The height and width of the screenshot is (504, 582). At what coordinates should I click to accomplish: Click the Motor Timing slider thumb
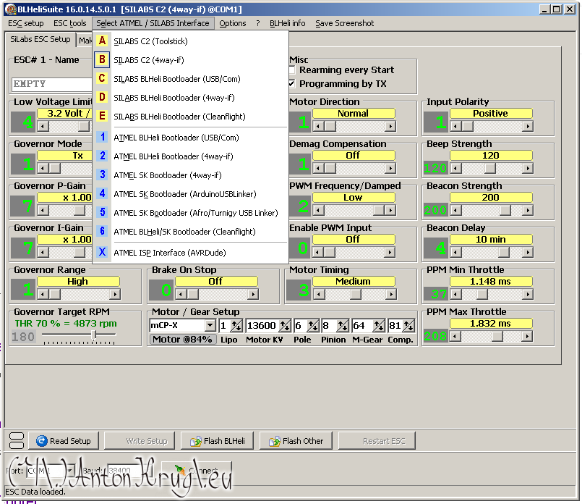(356, 295)
